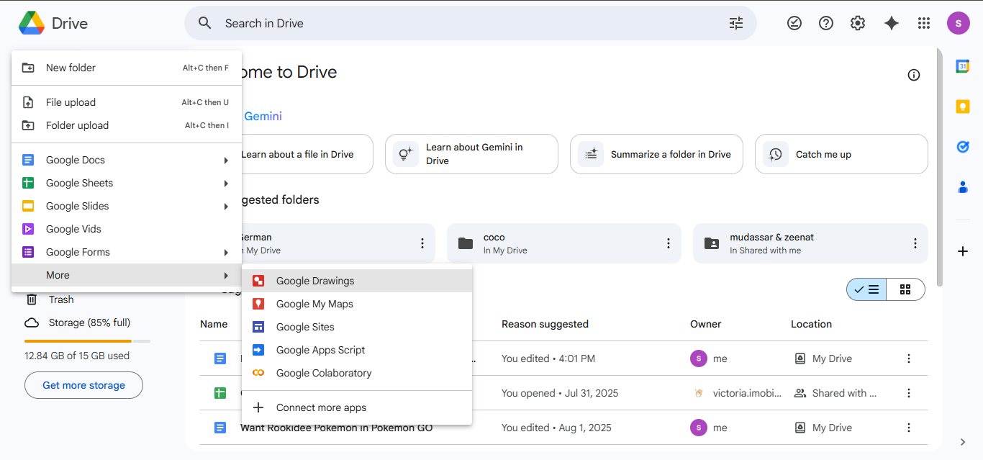Select Google Forms menu entry
The image size is (983, 460).
tap(127, 252)
